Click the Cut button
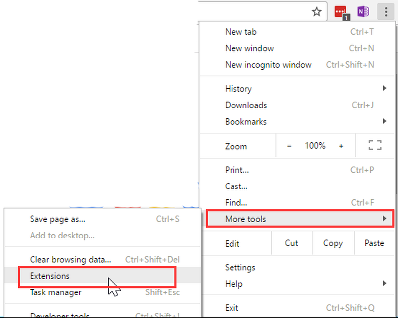This screenshot has width=398, height=318. 292,243
